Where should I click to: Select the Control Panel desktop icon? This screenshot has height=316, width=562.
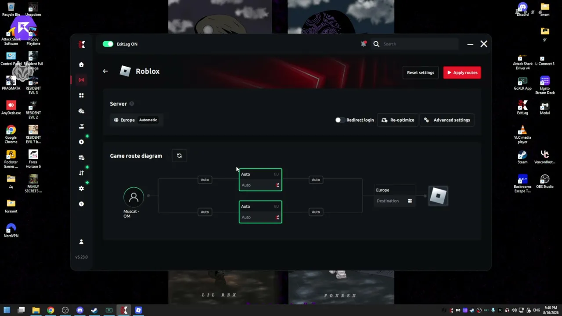pos(11,58)
